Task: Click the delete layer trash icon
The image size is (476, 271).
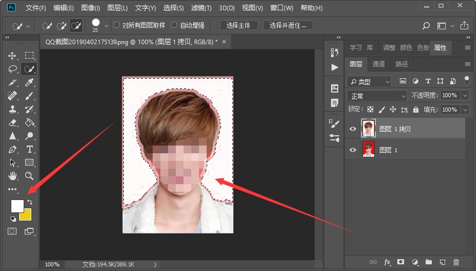Action: click(x=456, y=262)
